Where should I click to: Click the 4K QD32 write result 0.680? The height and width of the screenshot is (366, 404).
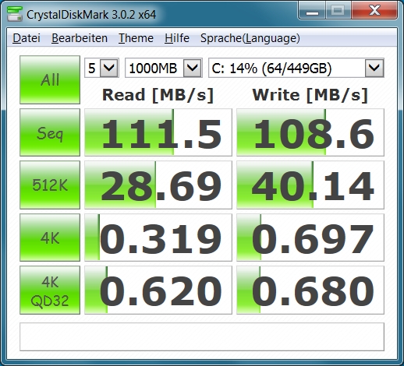(x=310, y=290)
